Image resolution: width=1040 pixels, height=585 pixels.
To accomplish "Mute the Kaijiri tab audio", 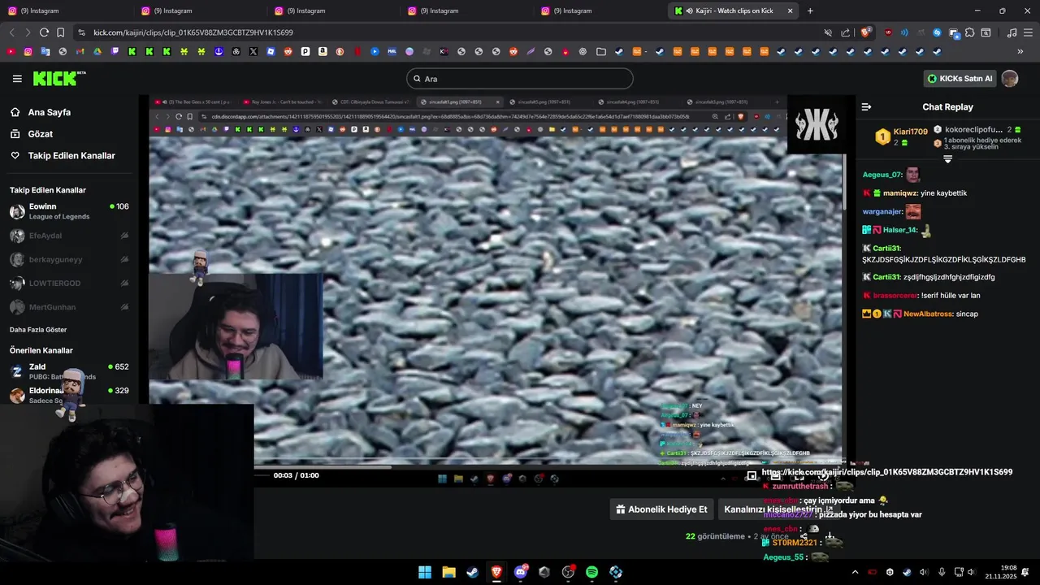I will pyautogui.click(x=688, y=11).
